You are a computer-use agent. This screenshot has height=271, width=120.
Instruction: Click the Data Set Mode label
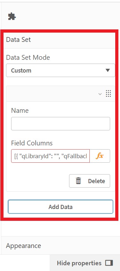pos(28,58)
